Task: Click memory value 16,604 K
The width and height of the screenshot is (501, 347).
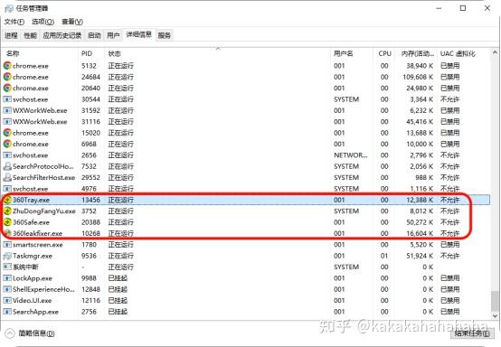Action: (x=420, y=233)
